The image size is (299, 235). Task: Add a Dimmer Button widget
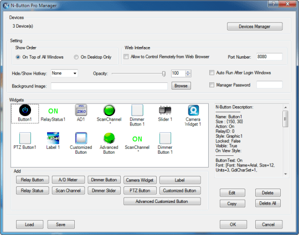coord(104,180)
